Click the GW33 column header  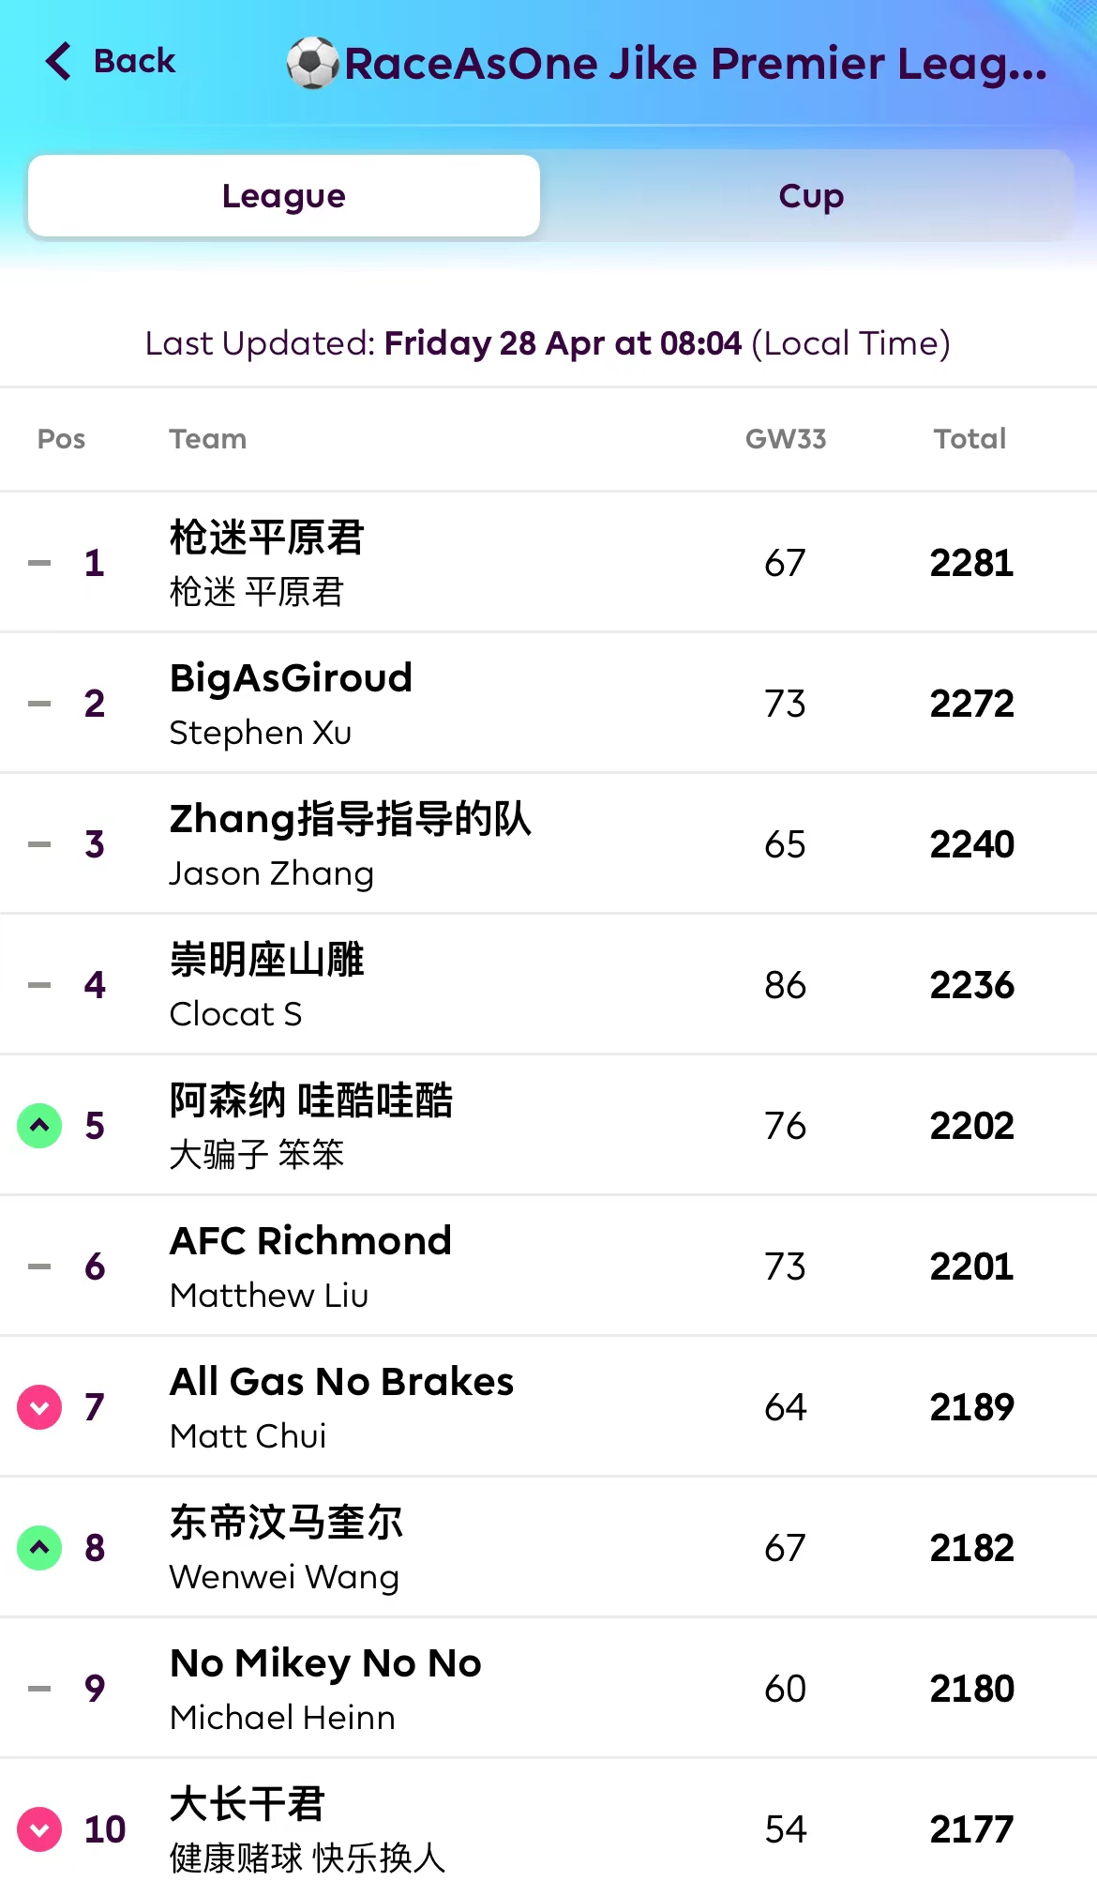click(786, 439)
